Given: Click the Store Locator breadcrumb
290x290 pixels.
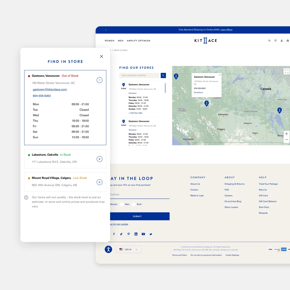Looking at the screenshot, I should coord(121,50).
